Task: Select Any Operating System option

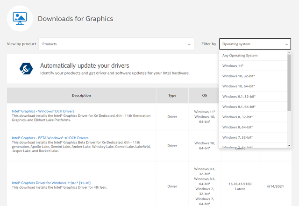Action: [x=240, y=56]
